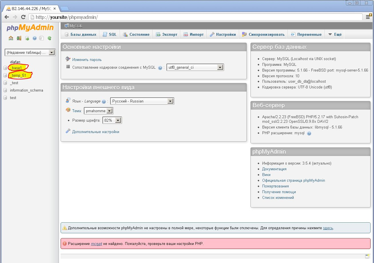The image size is (374, 263).
Task: Select the information_schema database
Action: (27, 90)
